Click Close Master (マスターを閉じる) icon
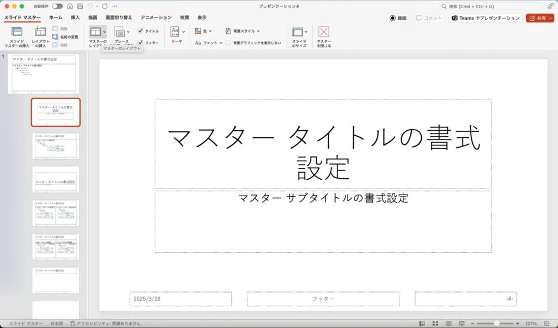558x328 pixels. (324, 32)
